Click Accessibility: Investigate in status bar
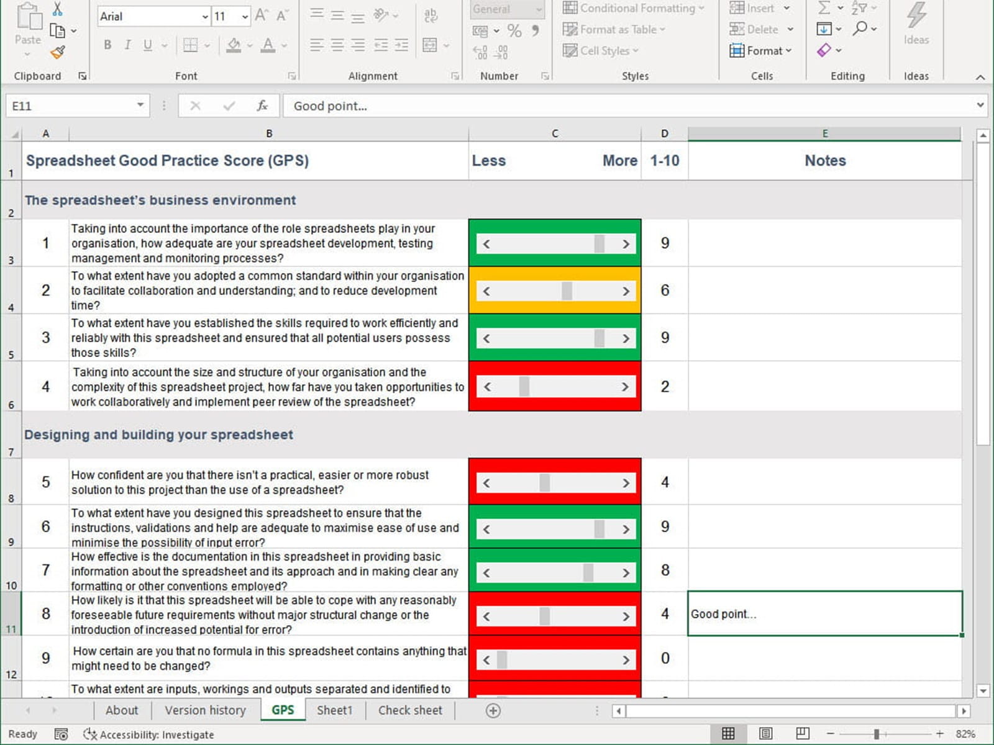Viewport: 994px width, 745px height. click(149, 734)
